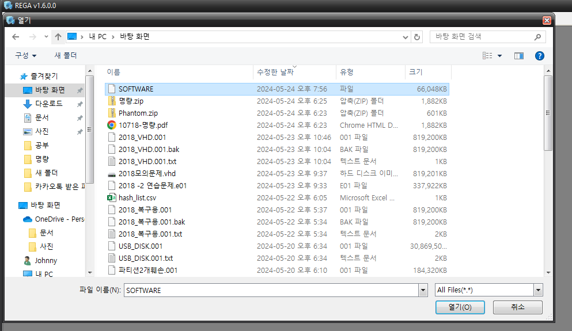Screen dimensions: 572x331
Task: Select hash_list.csv Excel icon
Action: tap(112, 197)
